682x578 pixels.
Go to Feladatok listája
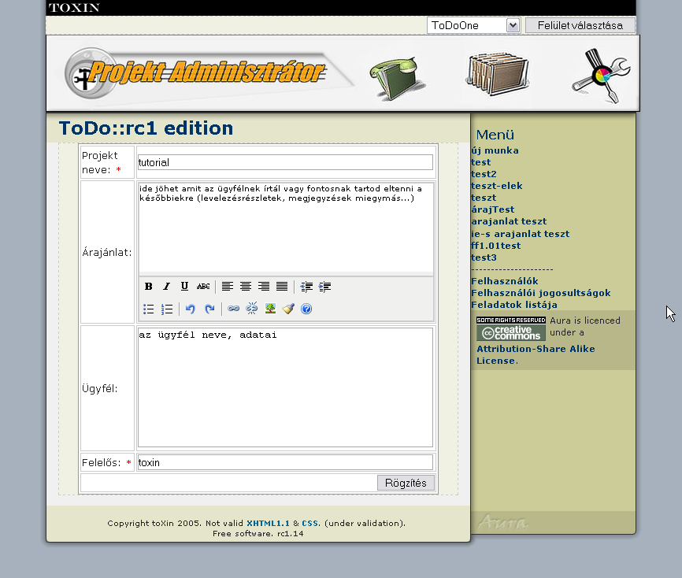[513, 305]
